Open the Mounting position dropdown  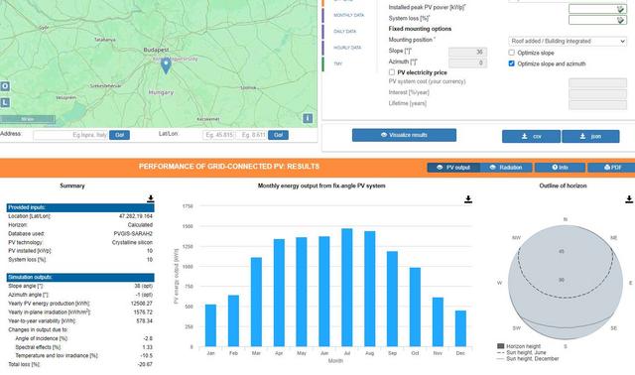[x=568, y=42]
